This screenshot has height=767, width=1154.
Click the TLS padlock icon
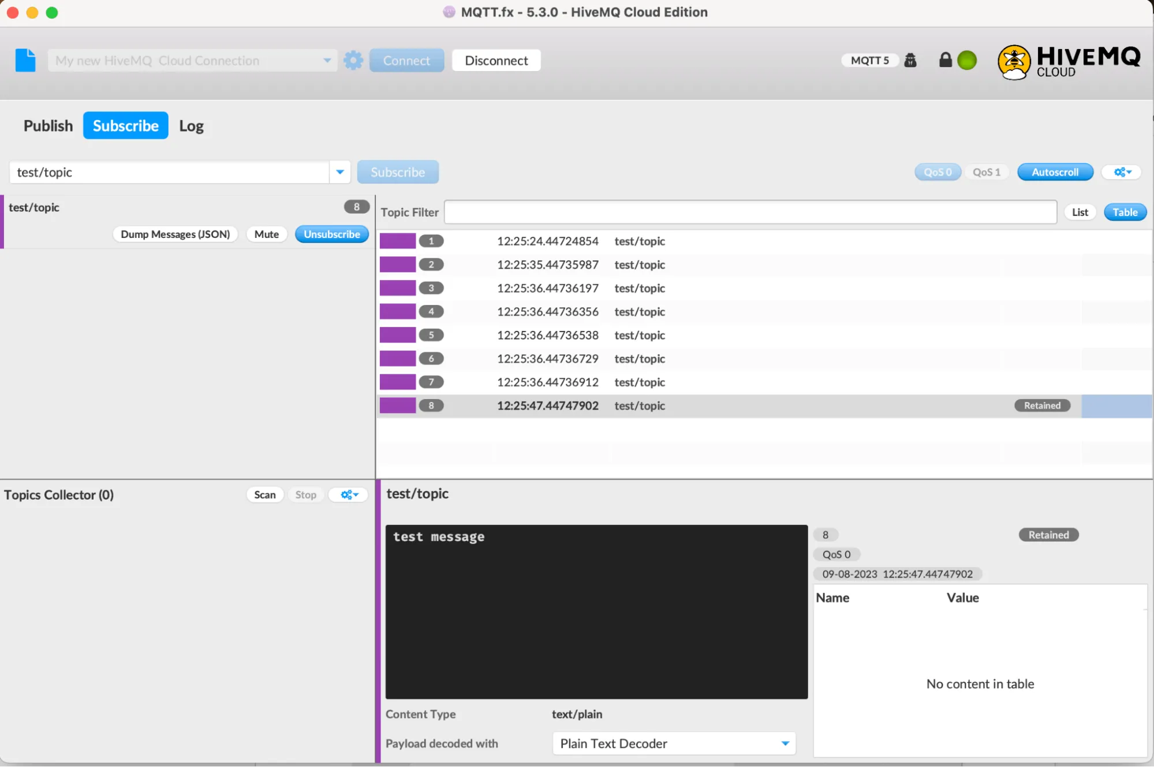point(945,60)
